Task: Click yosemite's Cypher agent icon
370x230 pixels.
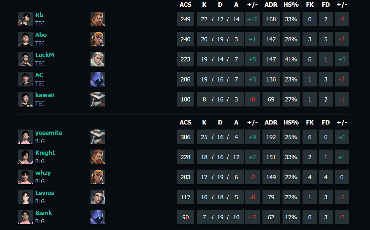Action: coord(98,137)
